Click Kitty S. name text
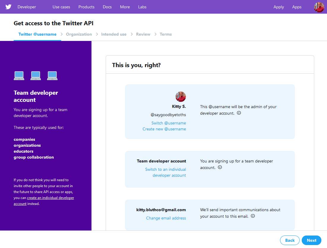Image resolution: width=327 pixels, height=248 pixels. [x=179, y=106]
